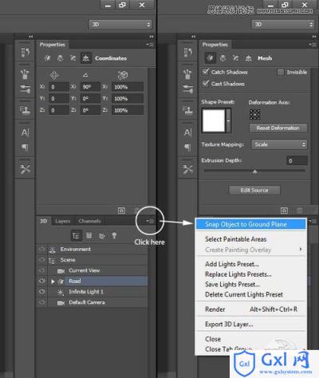
Task: Toggle visibility of Scene row
Action: tap(41, 260)
